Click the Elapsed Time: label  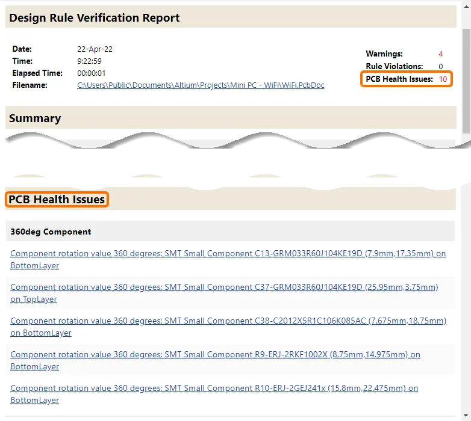pyautogui.click(x=37, y=73)
